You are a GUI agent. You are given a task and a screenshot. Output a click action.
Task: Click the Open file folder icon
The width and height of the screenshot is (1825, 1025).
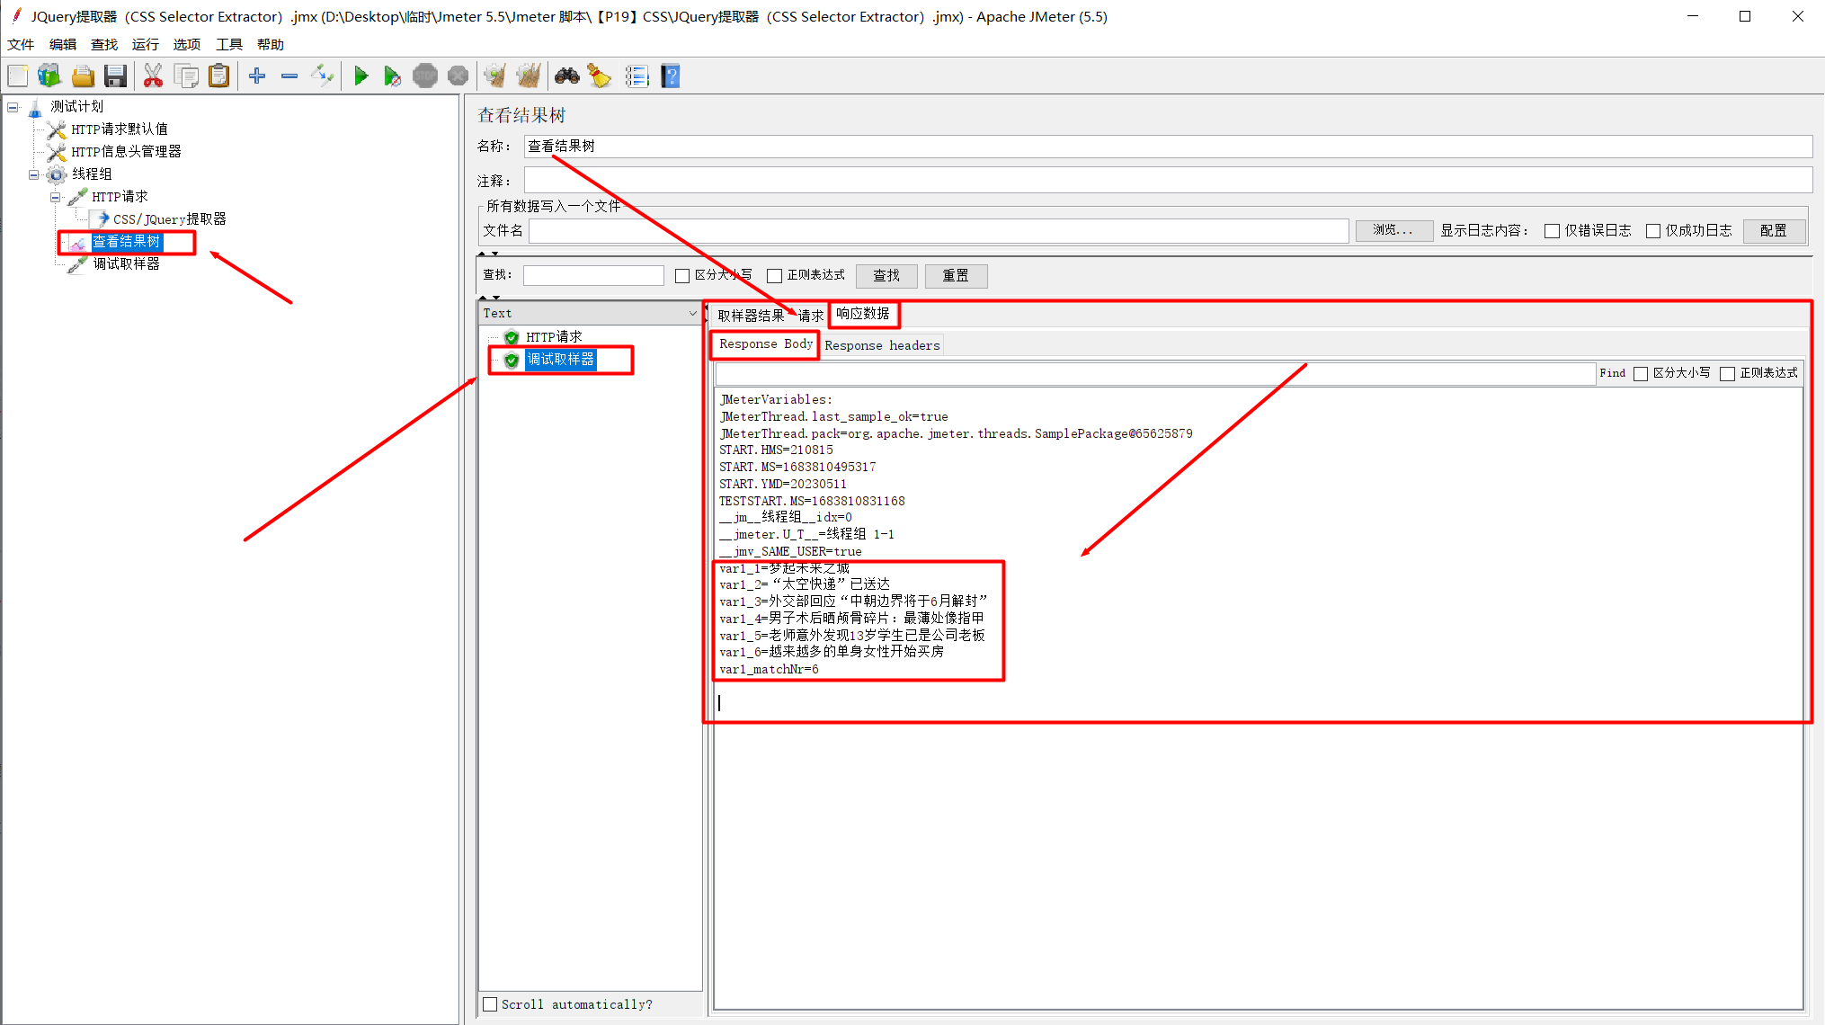pyautogui.click(x=83, y=76)
